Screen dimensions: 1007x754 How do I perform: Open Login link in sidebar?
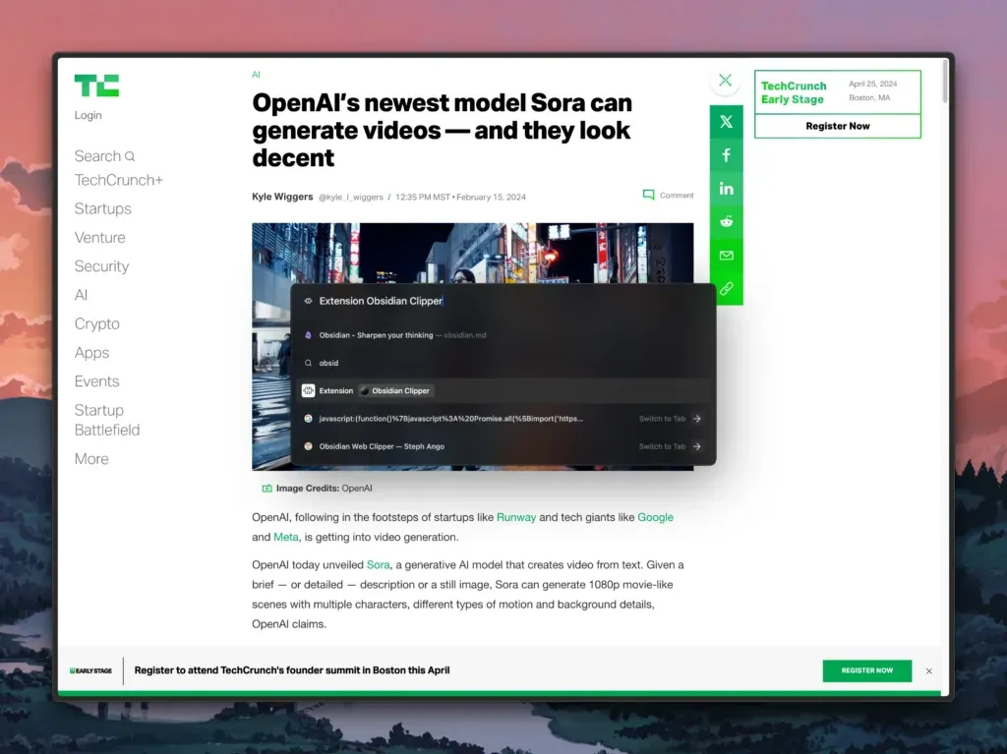click(x=88, y=115)
